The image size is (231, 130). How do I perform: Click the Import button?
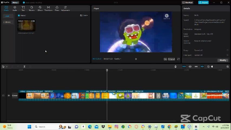click(22, 15)
